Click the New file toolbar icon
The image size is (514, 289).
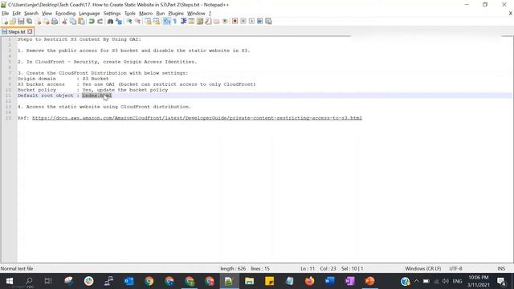(x=5, y=22)
